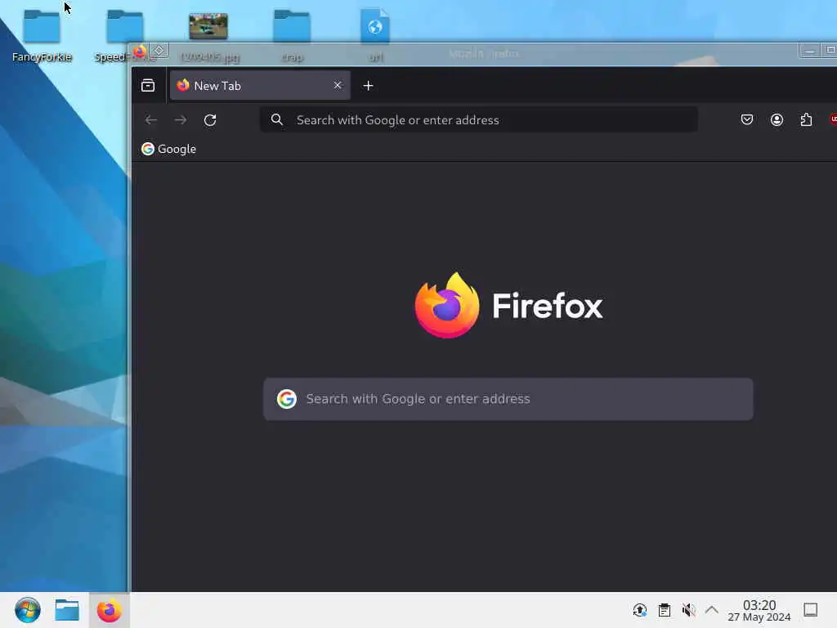
Task: Reload the current page
Action: pos(210,120)
